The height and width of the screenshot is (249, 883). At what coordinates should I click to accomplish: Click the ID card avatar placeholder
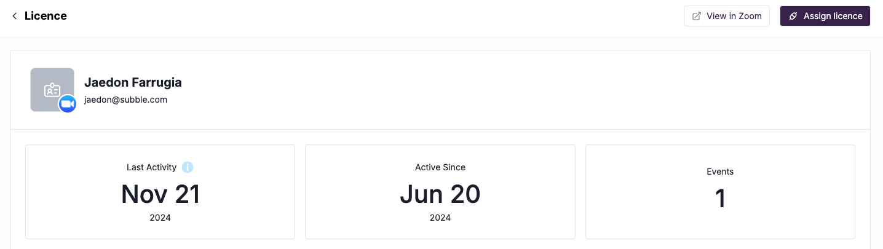(52, 90)
